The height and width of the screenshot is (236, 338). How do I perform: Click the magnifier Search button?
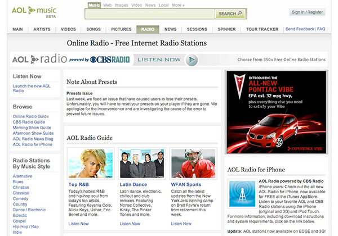pos(230,13)
